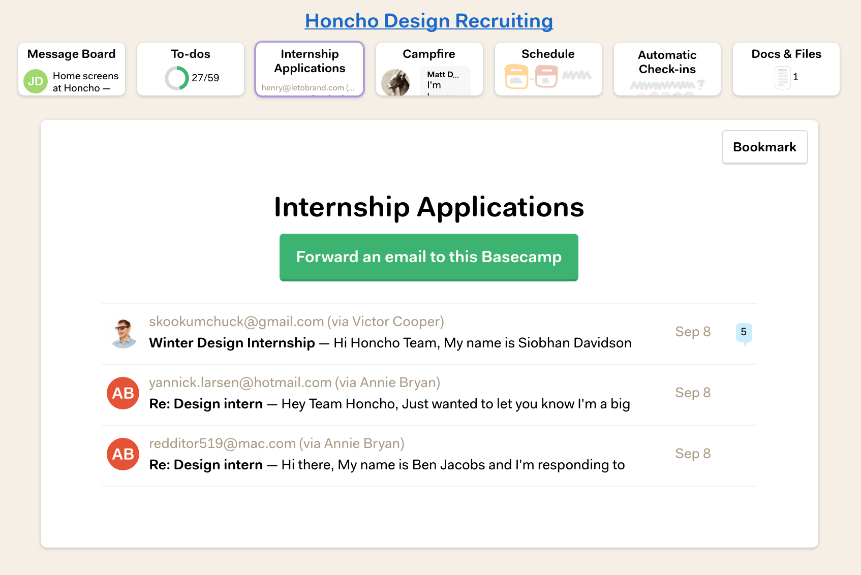Click the To-dos progress ring 27/59
Screen dimensions: 861x575
177,78
